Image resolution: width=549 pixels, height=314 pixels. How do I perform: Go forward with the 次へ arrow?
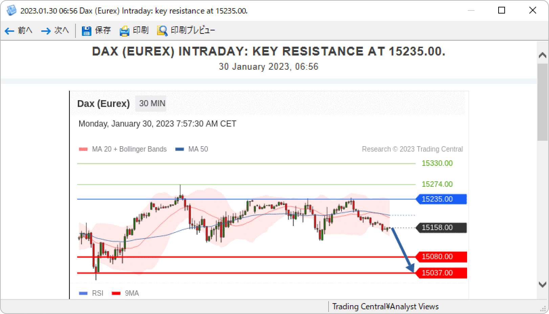(x=46, y=31)
